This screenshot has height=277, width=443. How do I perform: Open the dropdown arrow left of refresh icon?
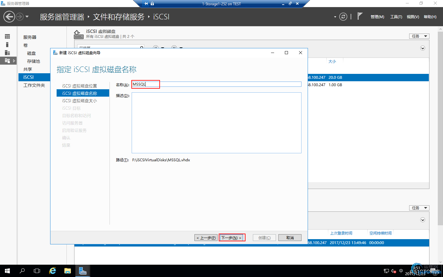[x=335, y=17]
